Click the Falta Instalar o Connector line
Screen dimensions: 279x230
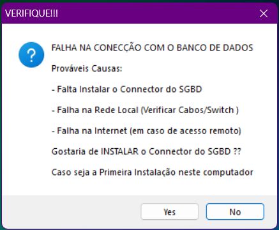[126, 89]
